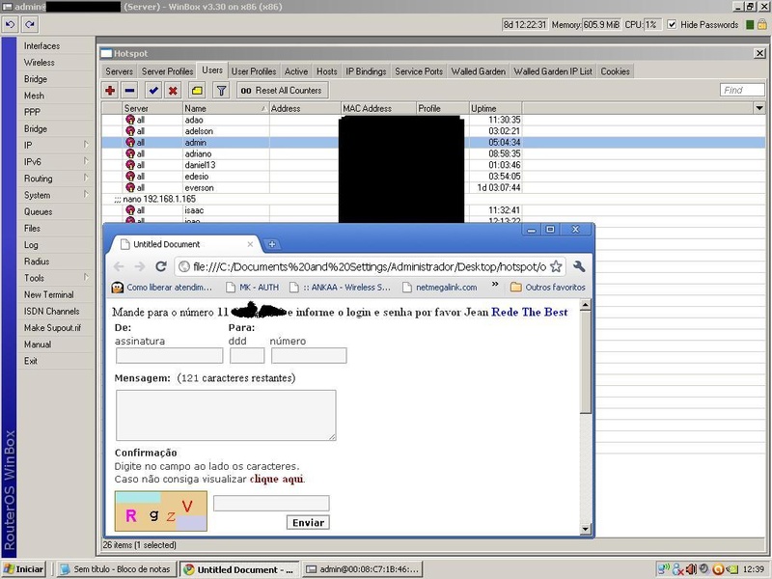Expand the Routing submenu
Image resolution: width=772 pixels, height=579 pixels.
55,179
